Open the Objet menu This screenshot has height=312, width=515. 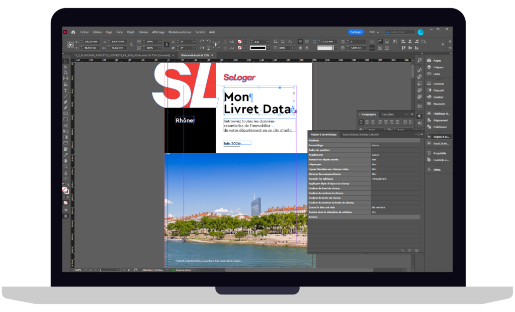(130, 32)
